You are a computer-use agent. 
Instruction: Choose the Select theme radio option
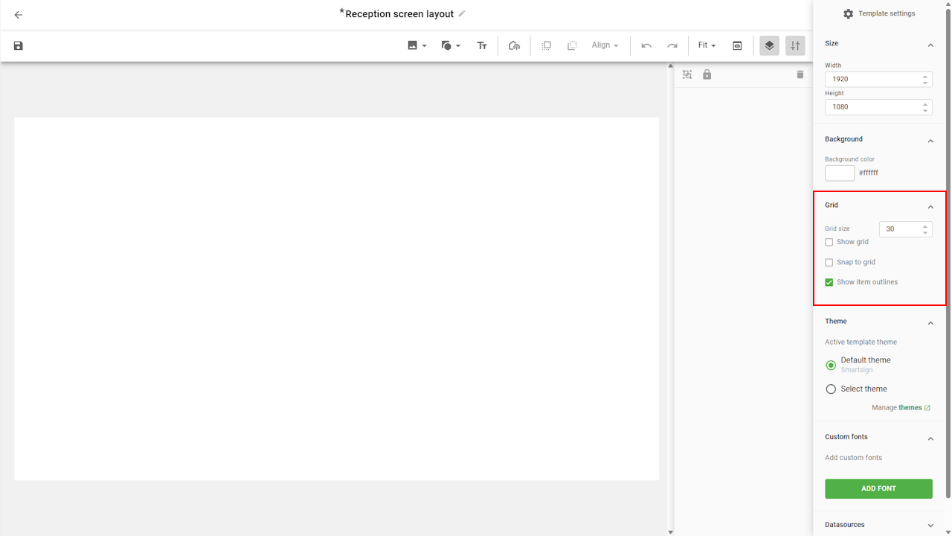832,389
